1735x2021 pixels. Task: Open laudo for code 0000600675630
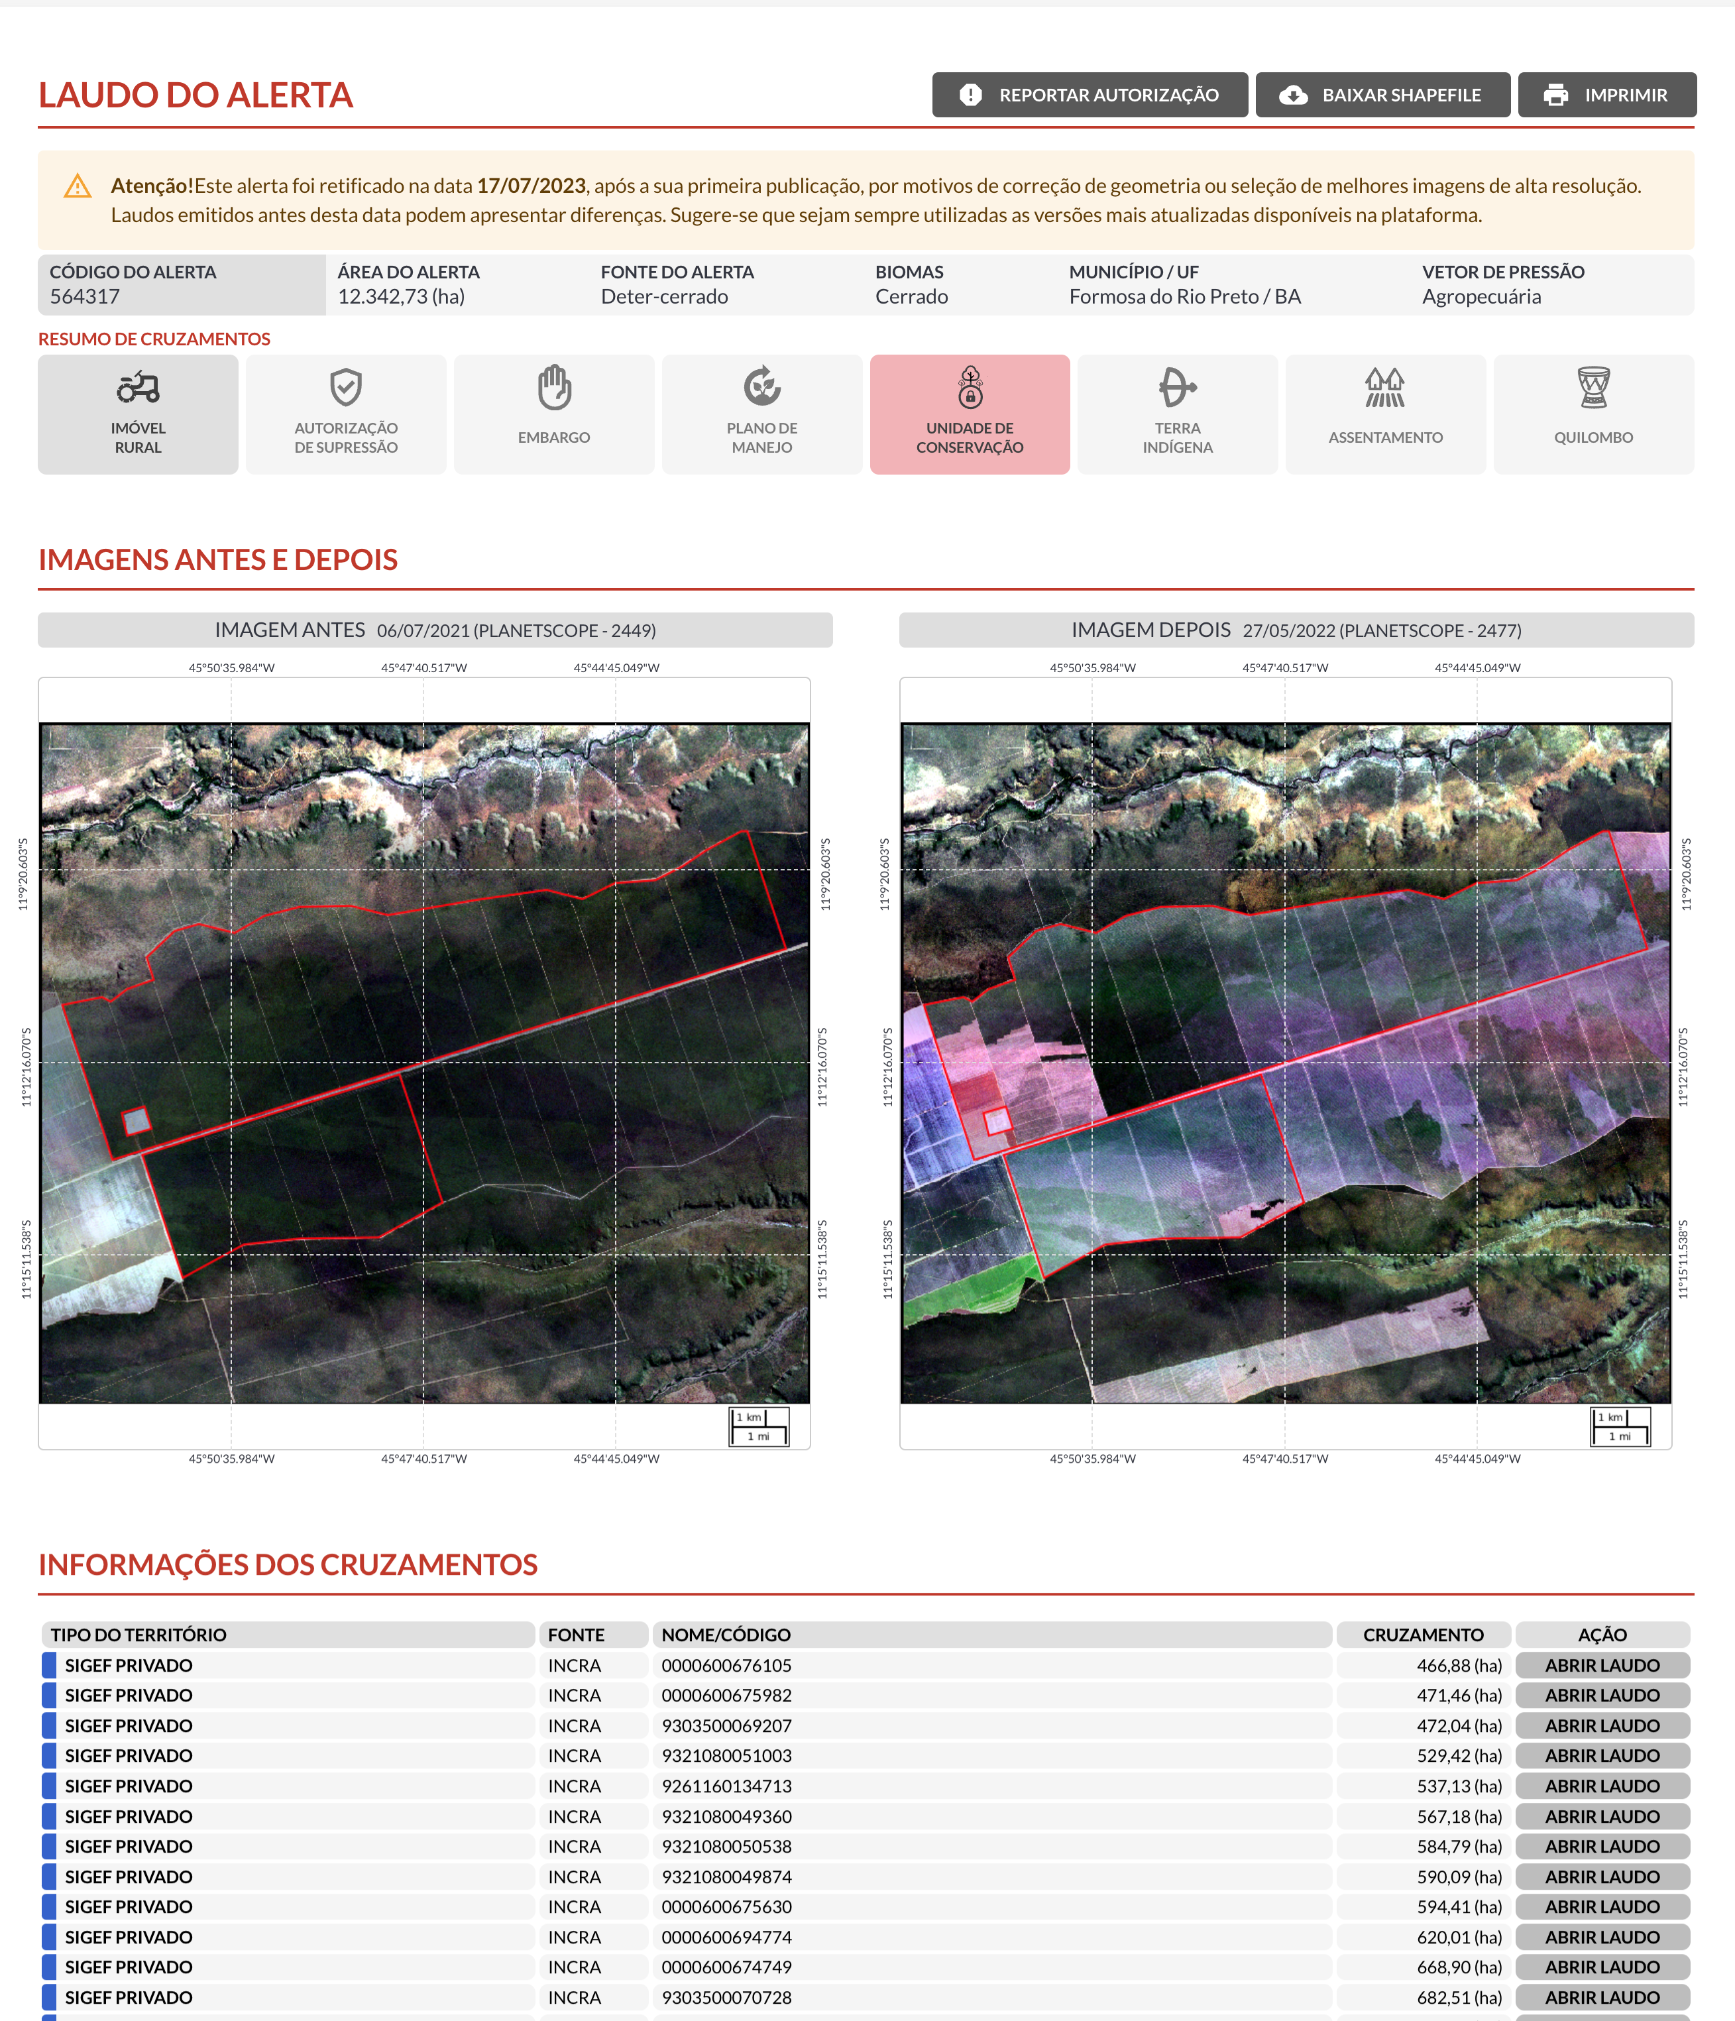pos(1601,1907)
